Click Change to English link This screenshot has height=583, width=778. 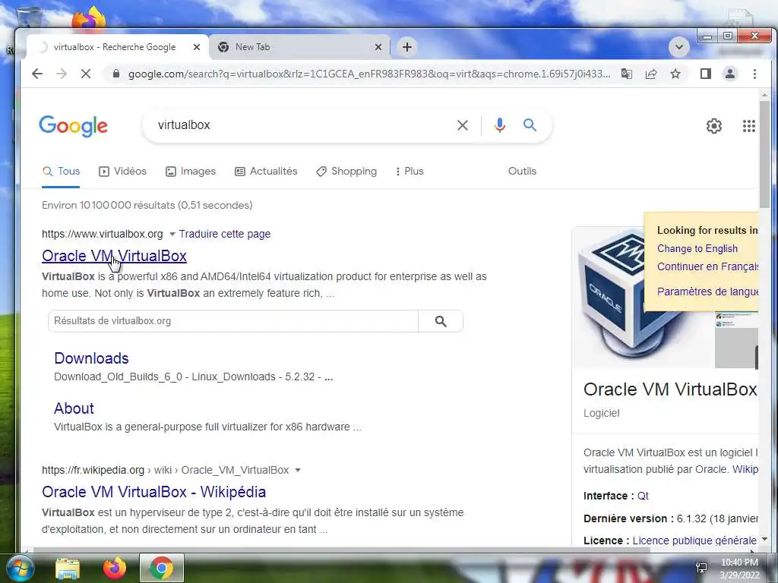tap(697, 249)
